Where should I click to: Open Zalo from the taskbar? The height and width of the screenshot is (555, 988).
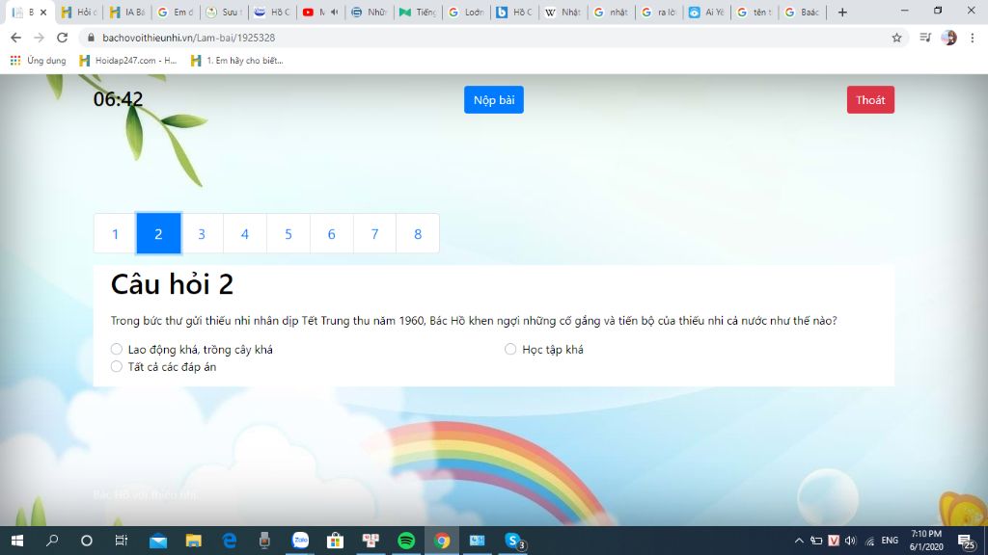tap(301, 540)
